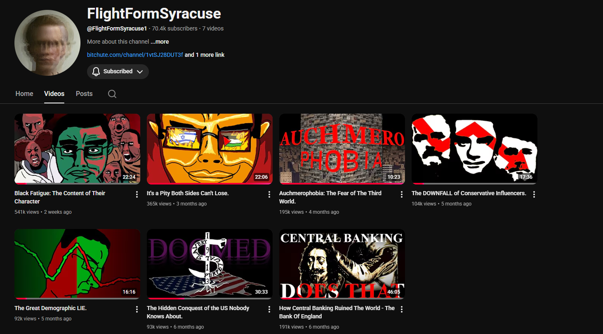
Task: Open options for DOWNFALL of Conservative Influencers
Action: pyautogui.click(x=534, y=194)
